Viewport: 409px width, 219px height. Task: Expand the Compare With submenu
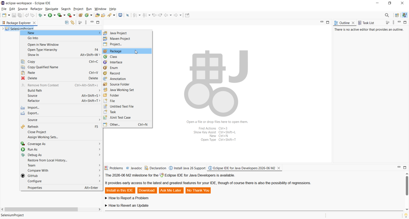(61, 171)
